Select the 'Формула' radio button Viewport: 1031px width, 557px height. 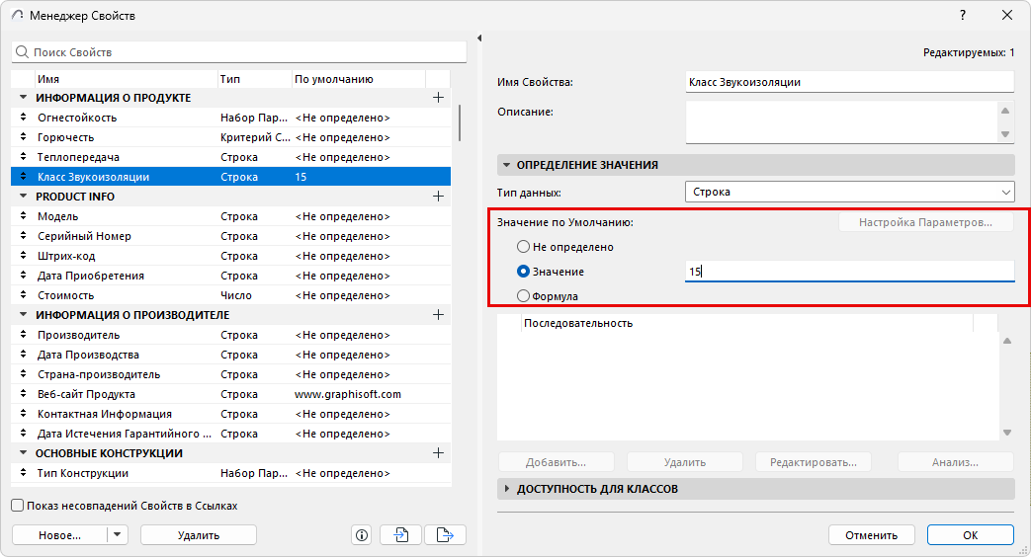click(x=524, y=296)
